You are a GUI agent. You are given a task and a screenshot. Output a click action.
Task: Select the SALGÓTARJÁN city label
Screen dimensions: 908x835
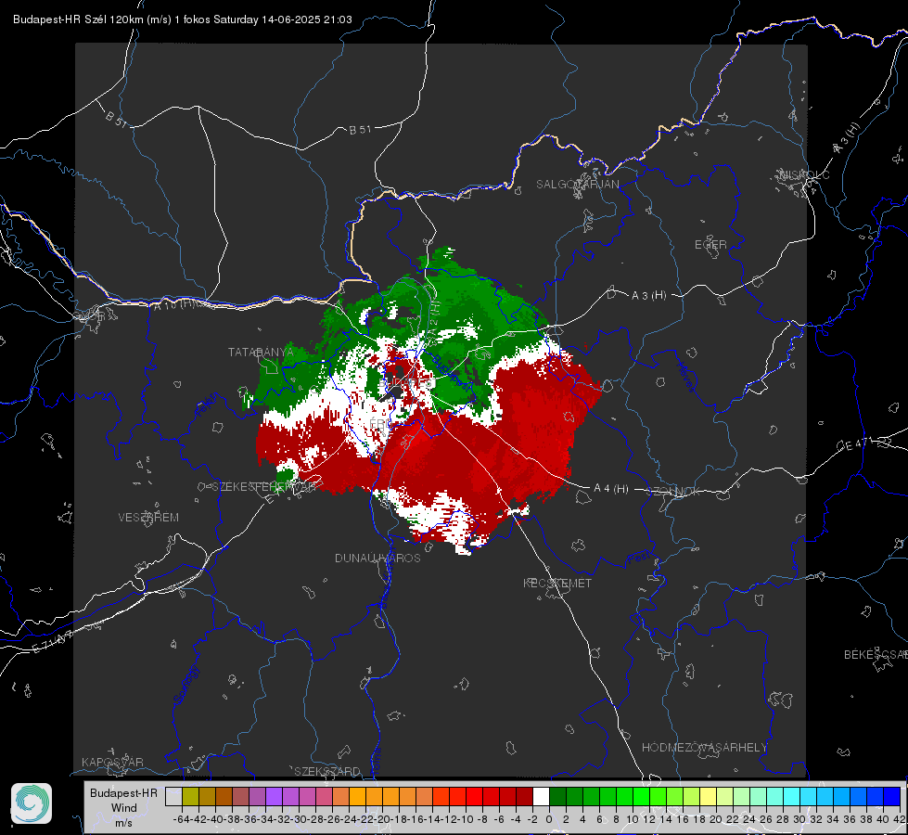point(577,185)
